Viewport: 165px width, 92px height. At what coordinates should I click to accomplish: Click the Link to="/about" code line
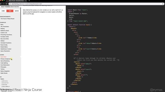[x=90, y=43]
